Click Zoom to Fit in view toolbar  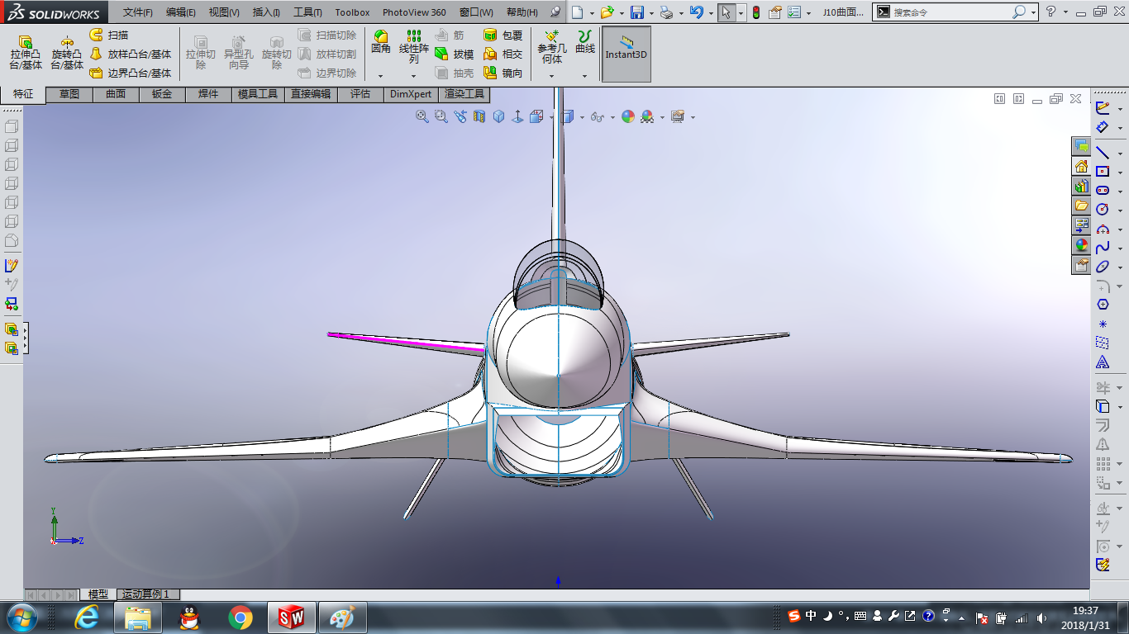[422, 117]
